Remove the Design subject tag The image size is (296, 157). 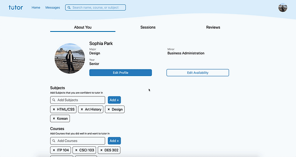click(x=108, y=109)
